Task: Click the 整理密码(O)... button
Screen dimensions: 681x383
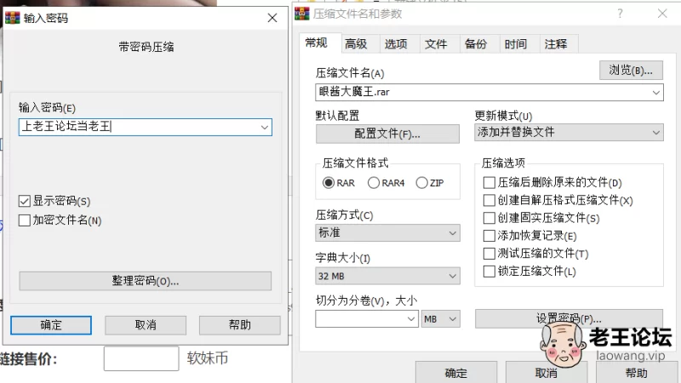Action: pos(145,281)
